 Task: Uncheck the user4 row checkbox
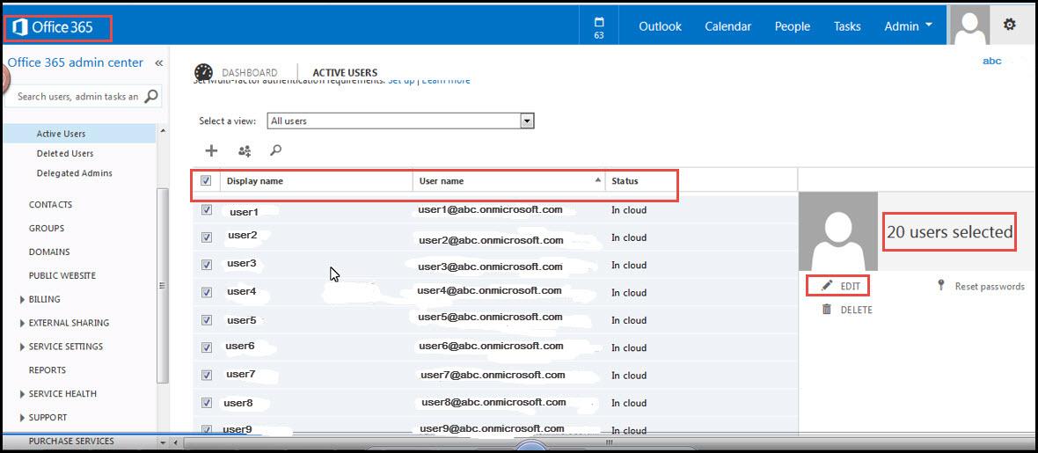click(207, 292)
